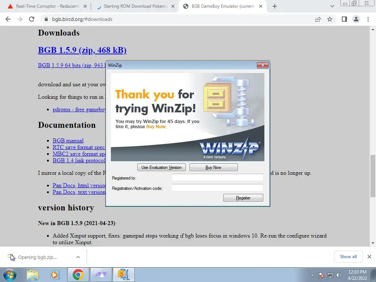Click Registration/Activation code field

tap(217, 188)
